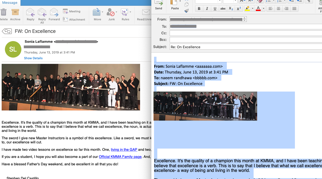Switch to the Message ribbon tab
Screen dimensions: 322x179
(10, 3)
